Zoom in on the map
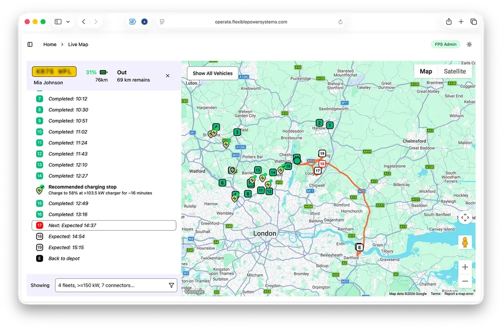This screenshot has width=502, height=330. coord(465,267)
